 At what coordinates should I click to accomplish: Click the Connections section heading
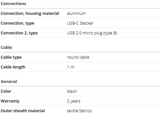coord(13,4)
